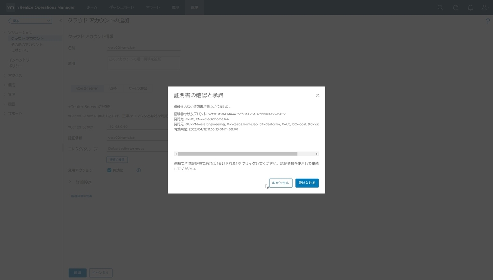Image resolution: width=493 pixels, height=280 pixels.
Task: Click the horizontal scrollbar thumb in dialog
Action: [x=237, y=154]
